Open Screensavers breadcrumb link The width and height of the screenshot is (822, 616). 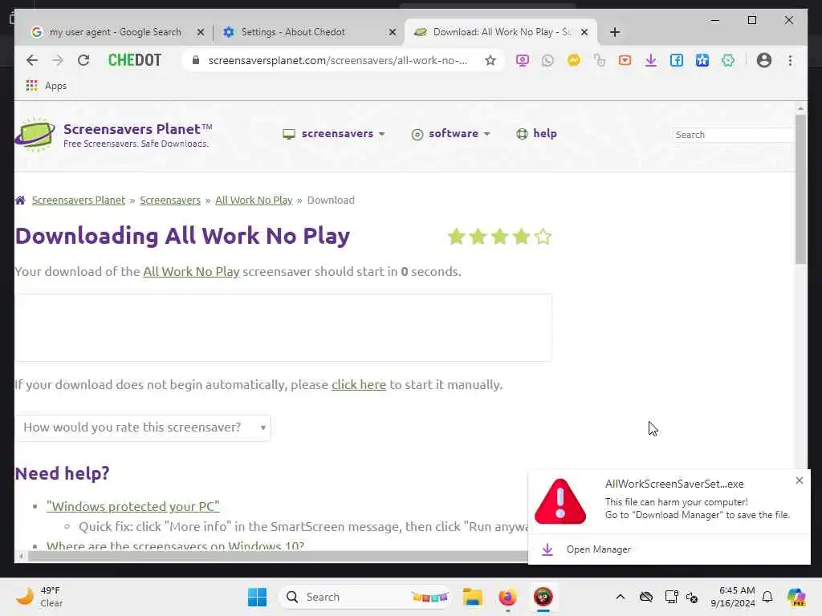point(170,200)
